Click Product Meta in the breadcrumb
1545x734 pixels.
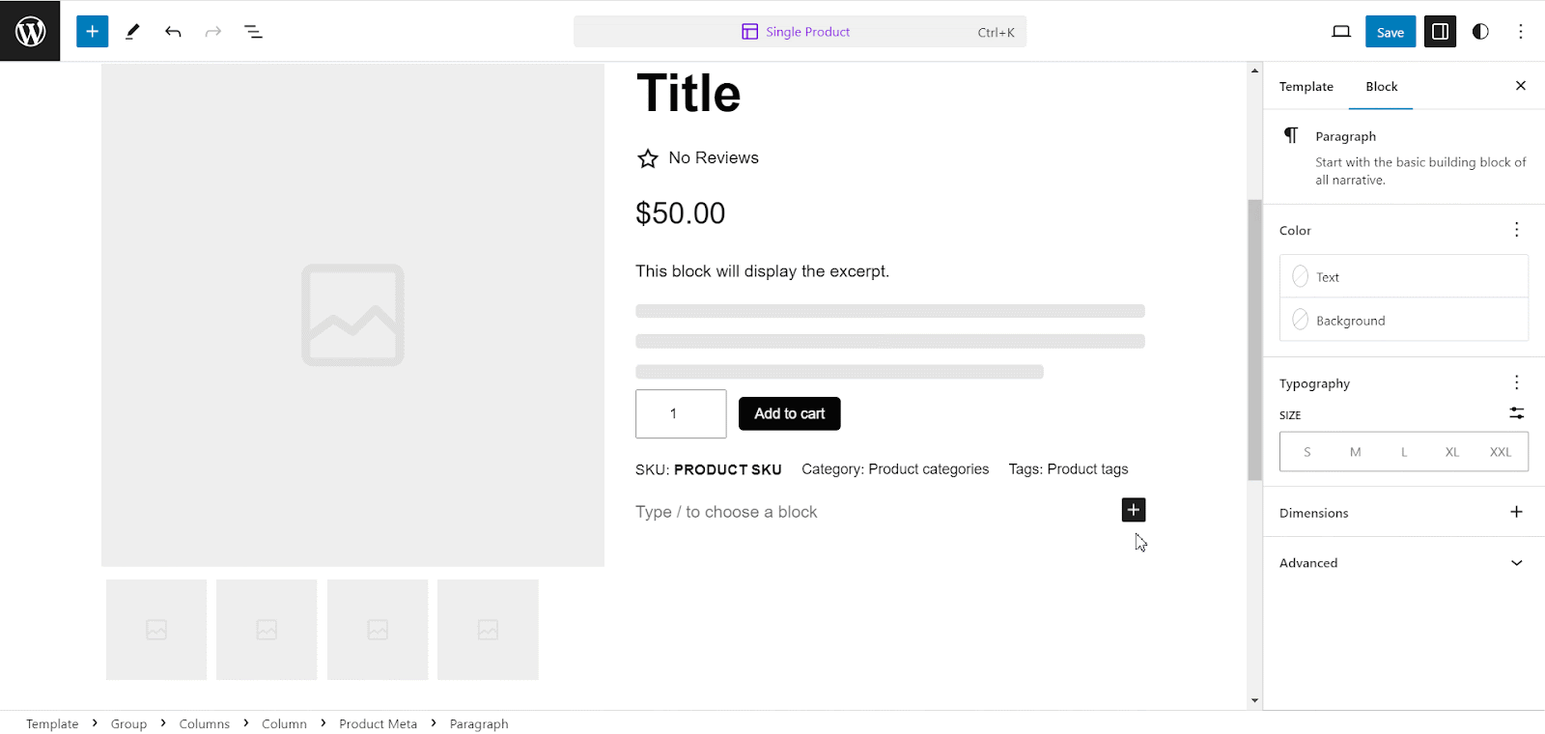[x=379, y=723]
